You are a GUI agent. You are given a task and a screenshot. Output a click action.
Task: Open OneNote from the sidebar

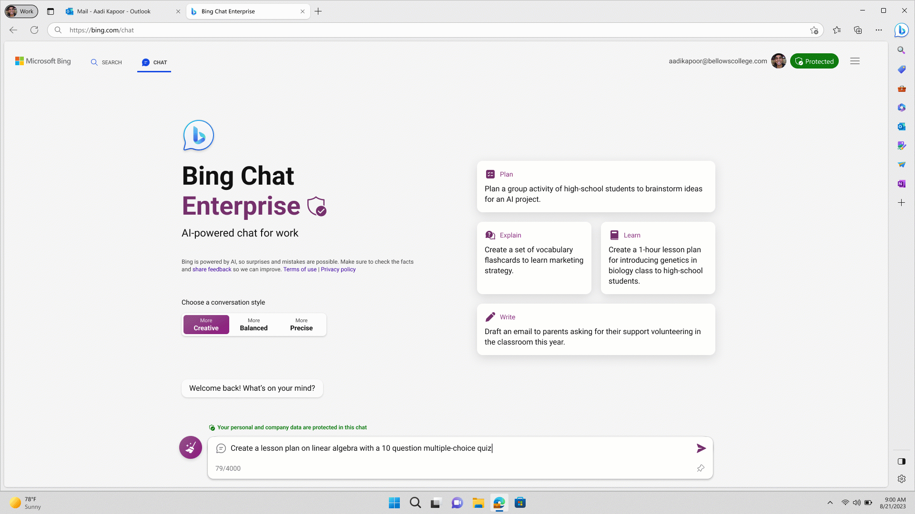coord(901,184)
